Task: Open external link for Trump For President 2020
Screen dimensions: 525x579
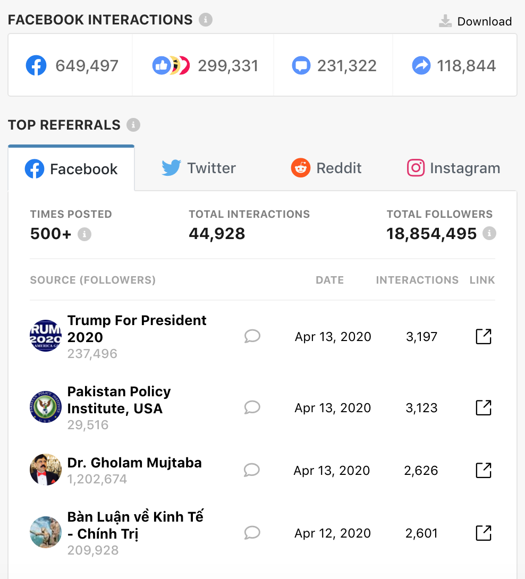Action: pos(483,336)
